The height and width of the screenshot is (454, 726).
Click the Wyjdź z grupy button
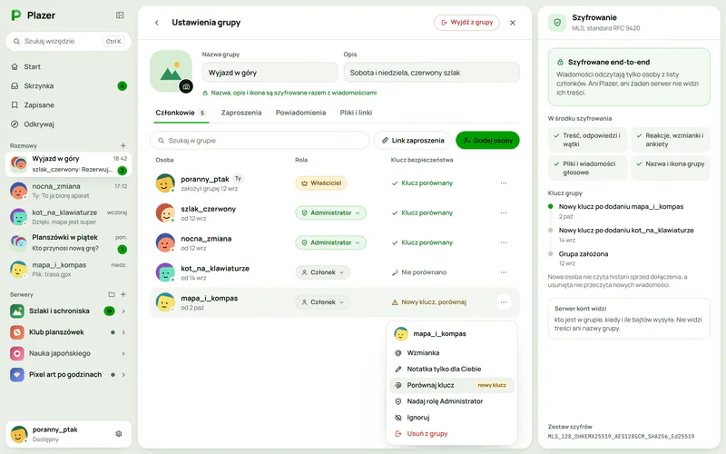466,22
